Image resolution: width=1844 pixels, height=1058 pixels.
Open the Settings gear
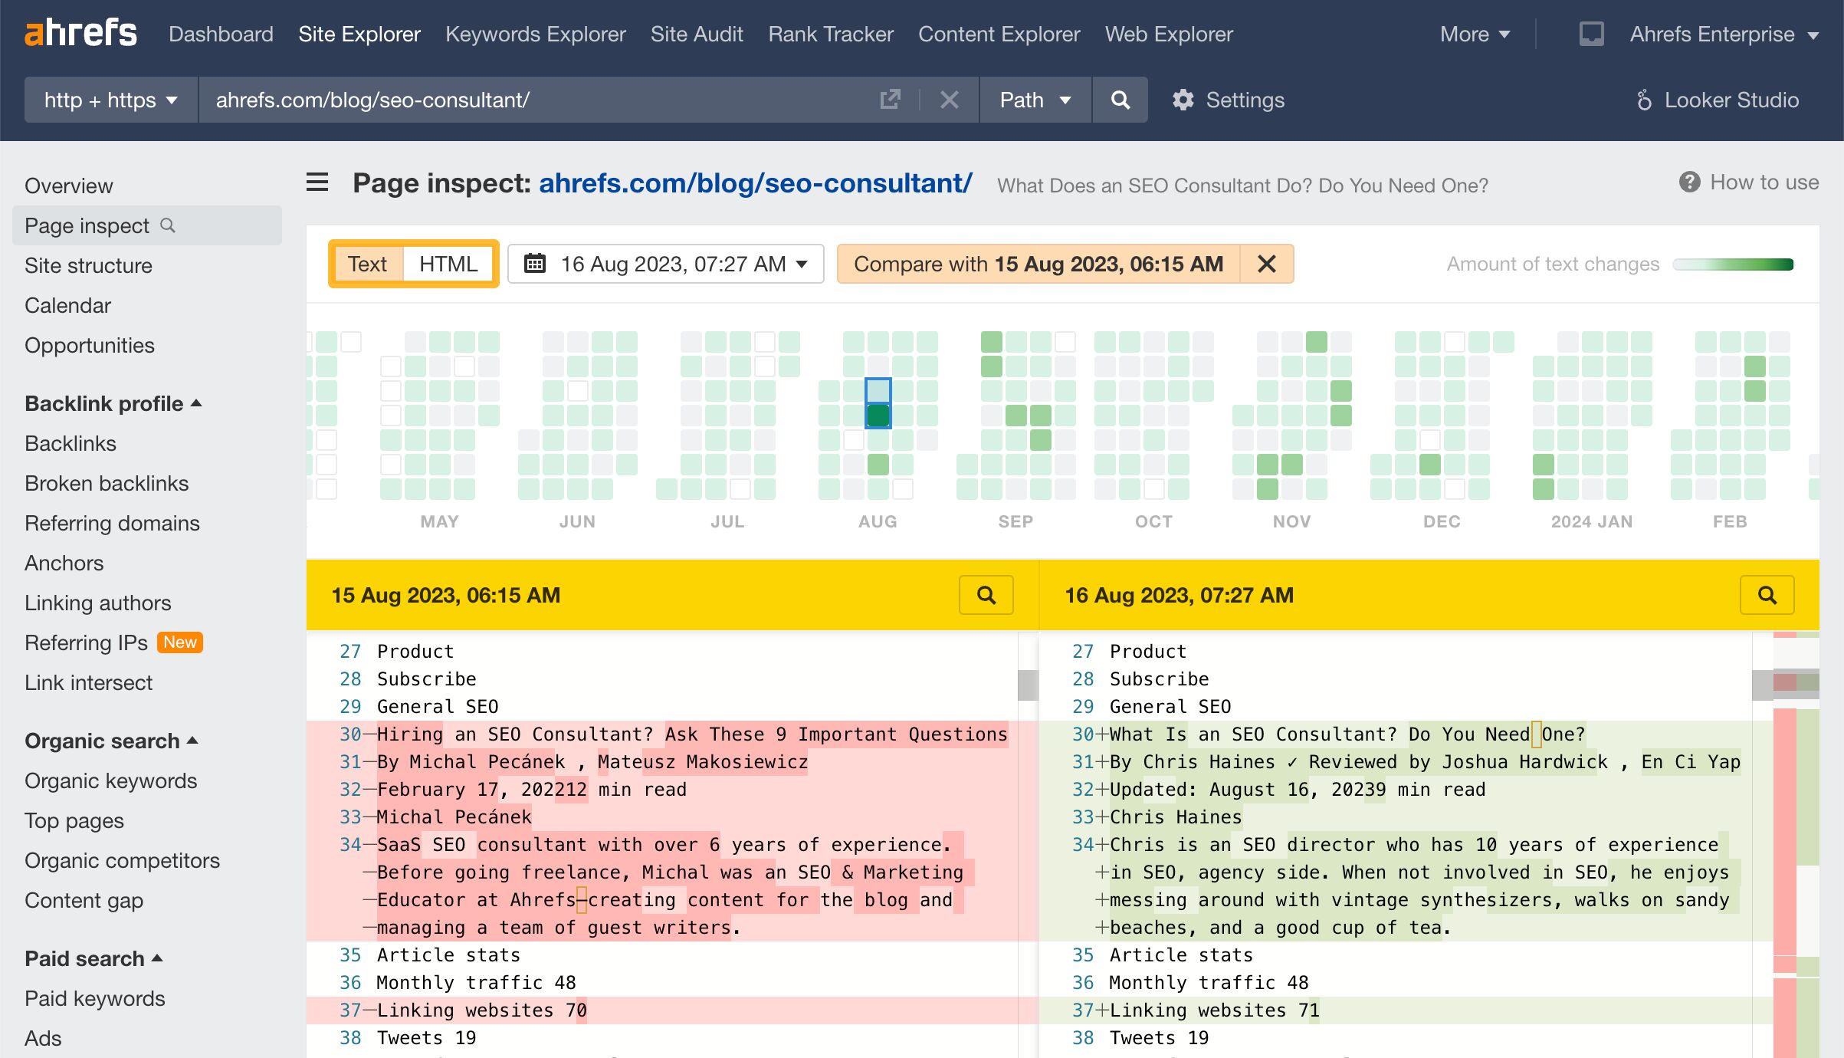point(1183,100)
